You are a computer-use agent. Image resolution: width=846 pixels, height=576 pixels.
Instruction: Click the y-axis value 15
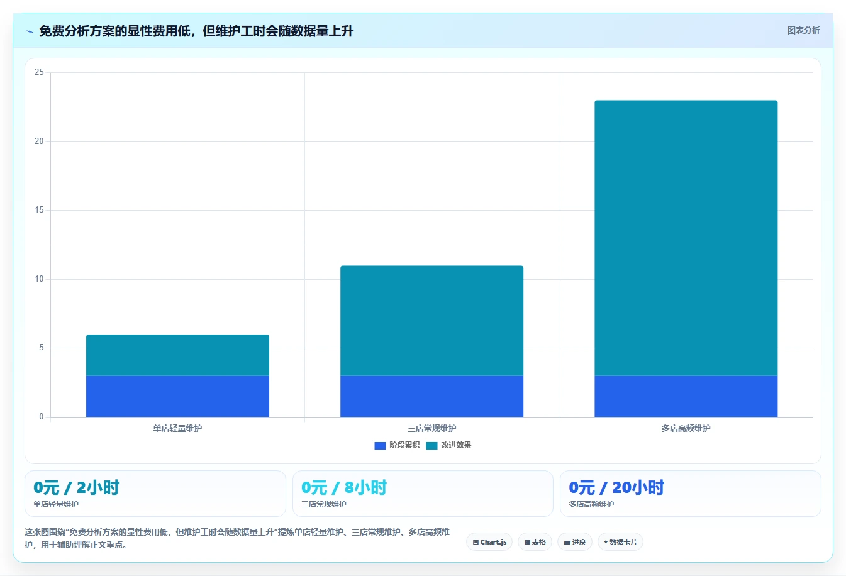(39, 210)
